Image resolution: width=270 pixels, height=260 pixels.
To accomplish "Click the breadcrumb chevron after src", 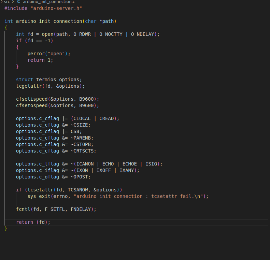I will [x=13, y=2].
